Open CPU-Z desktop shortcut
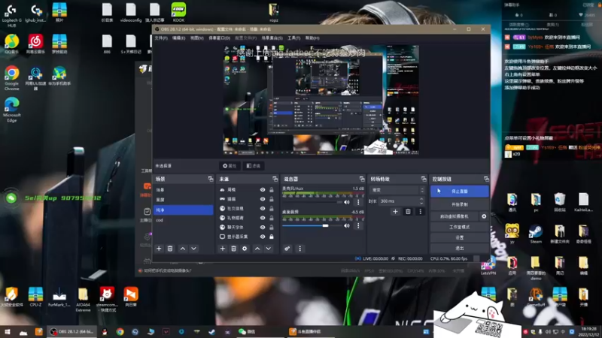 [35, 297]
